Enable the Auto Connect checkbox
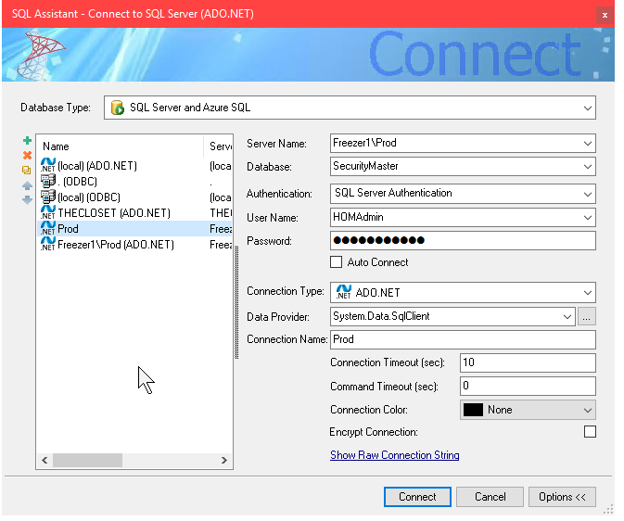The image size is (624, 521). click(337, 262)
